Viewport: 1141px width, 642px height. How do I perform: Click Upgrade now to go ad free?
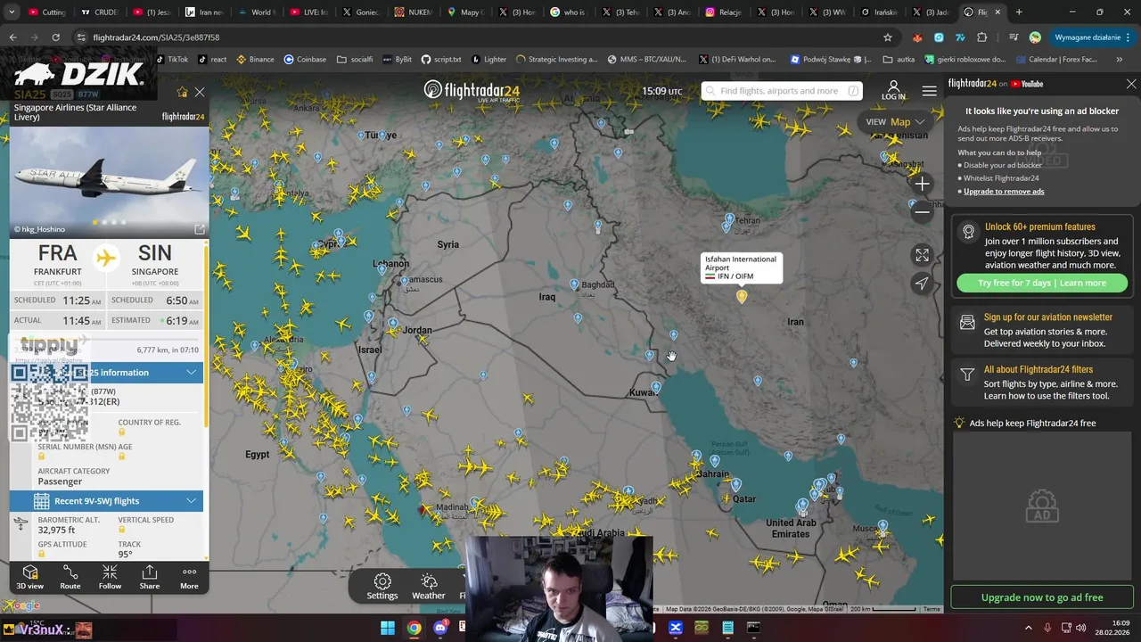(x=1042, y=597)
